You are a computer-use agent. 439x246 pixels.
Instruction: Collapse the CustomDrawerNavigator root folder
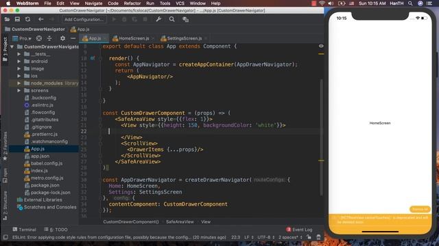click(x=12, y=46)
